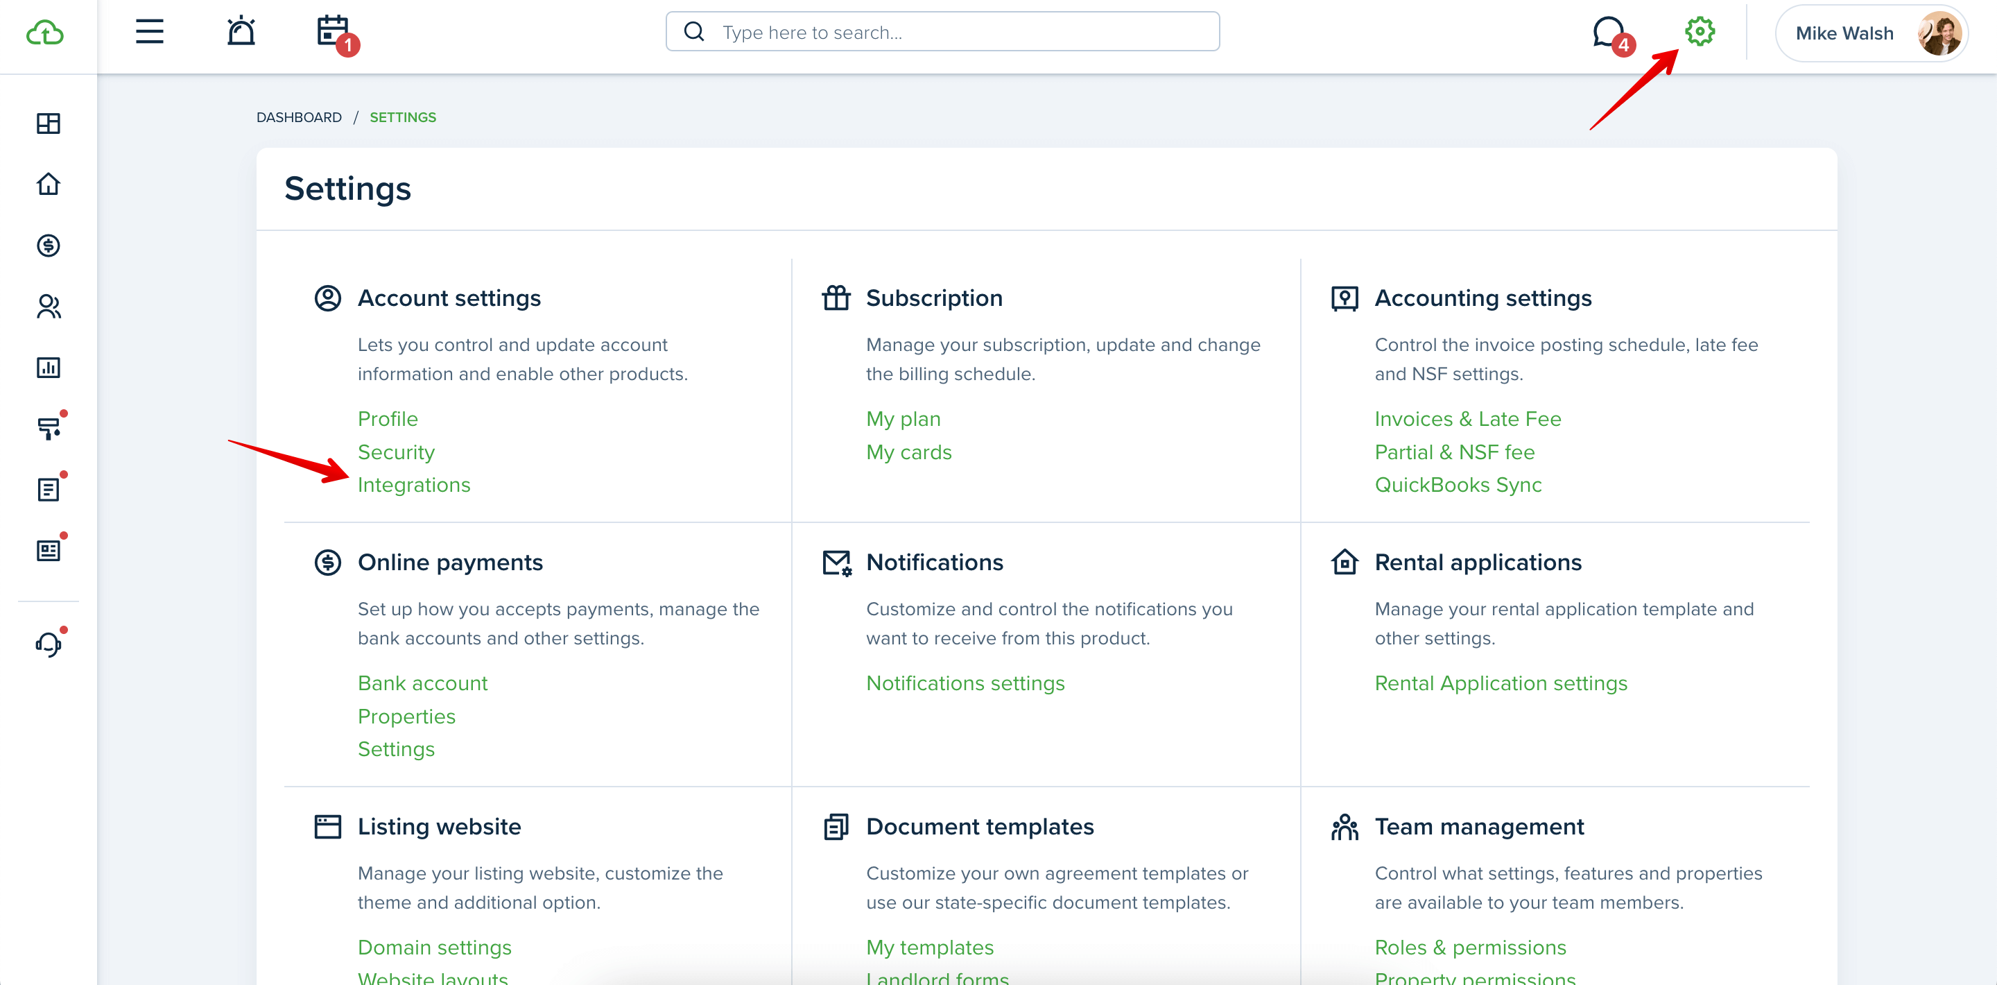Screen dimensions: 1997x985
Task: Open Profile settings link
Action: pyautogui.click(x=388, y=419)
